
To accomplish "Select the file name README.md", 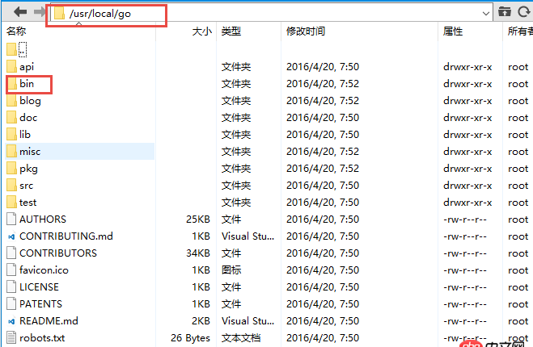I will 49,321.
